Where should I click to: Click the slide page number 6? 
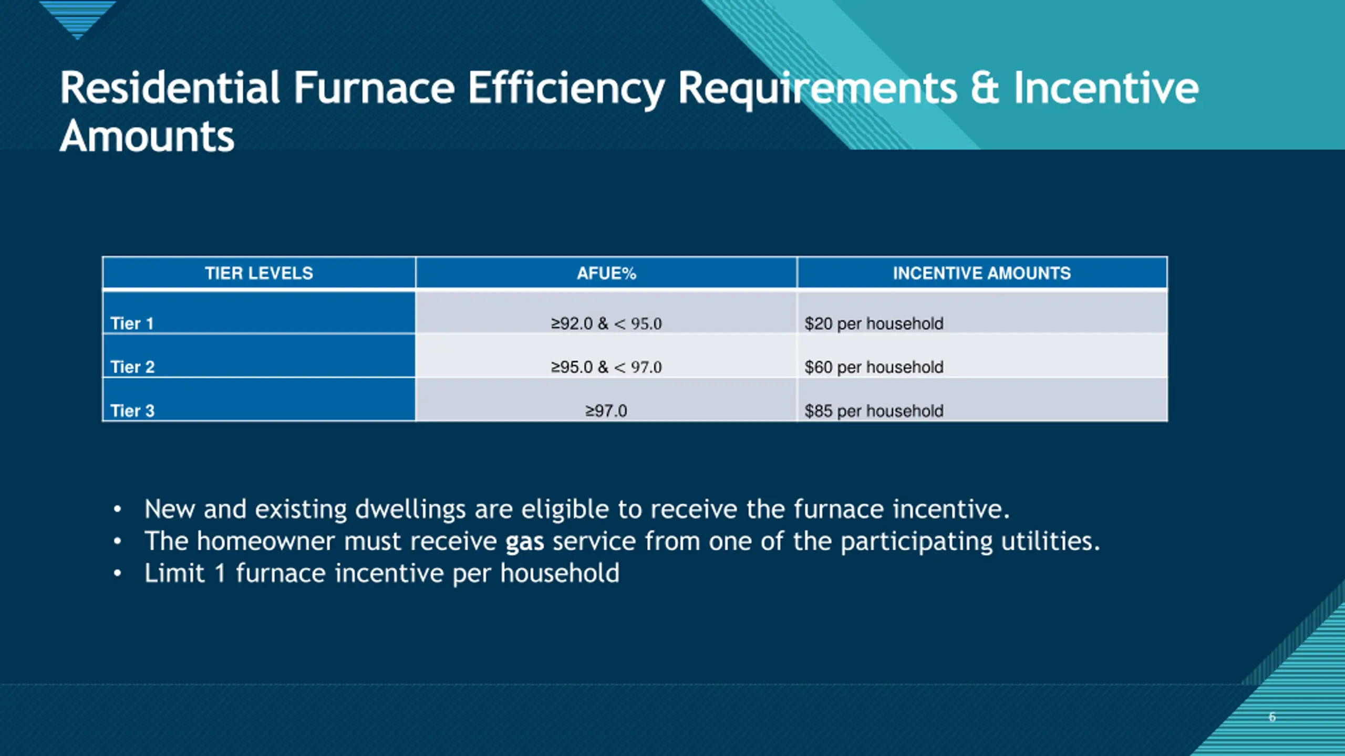click(1272, 717)
